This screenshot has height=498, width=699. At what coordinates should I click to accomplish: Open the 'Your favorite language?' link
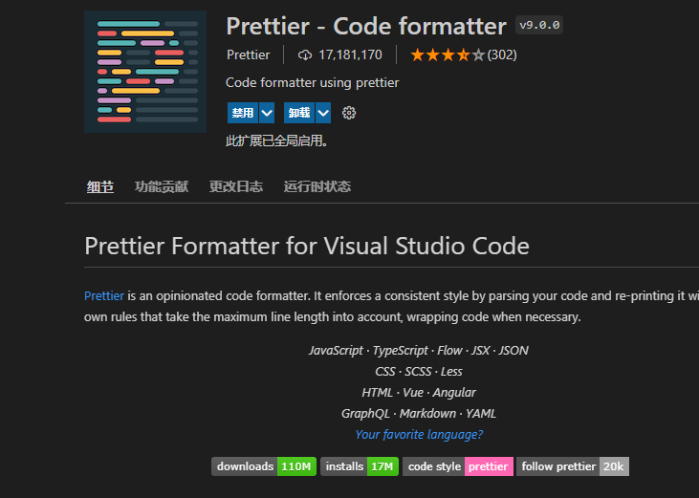[419, 434]
